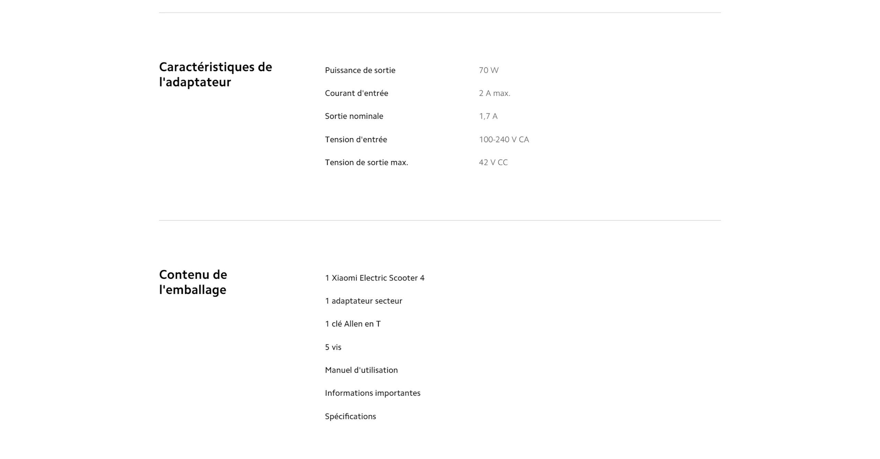Screen dimensions: 880x459
Task: Select the Puissance de sortie label
Action: pyautogui.click(x=360, y=70)
